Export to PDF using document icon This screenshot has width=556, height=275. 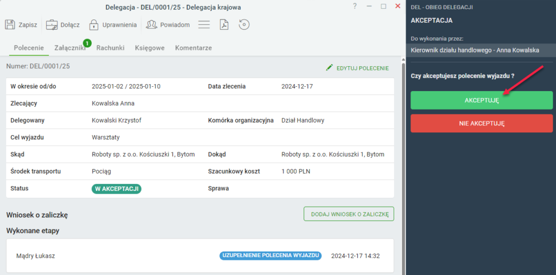224,25
